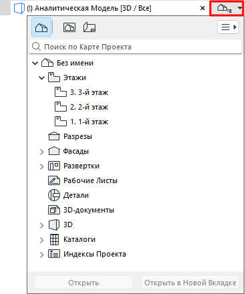Click the Открыть в Новой Вкладке button
This screenshot has height=294, width=245.
(x=190, y=283)
